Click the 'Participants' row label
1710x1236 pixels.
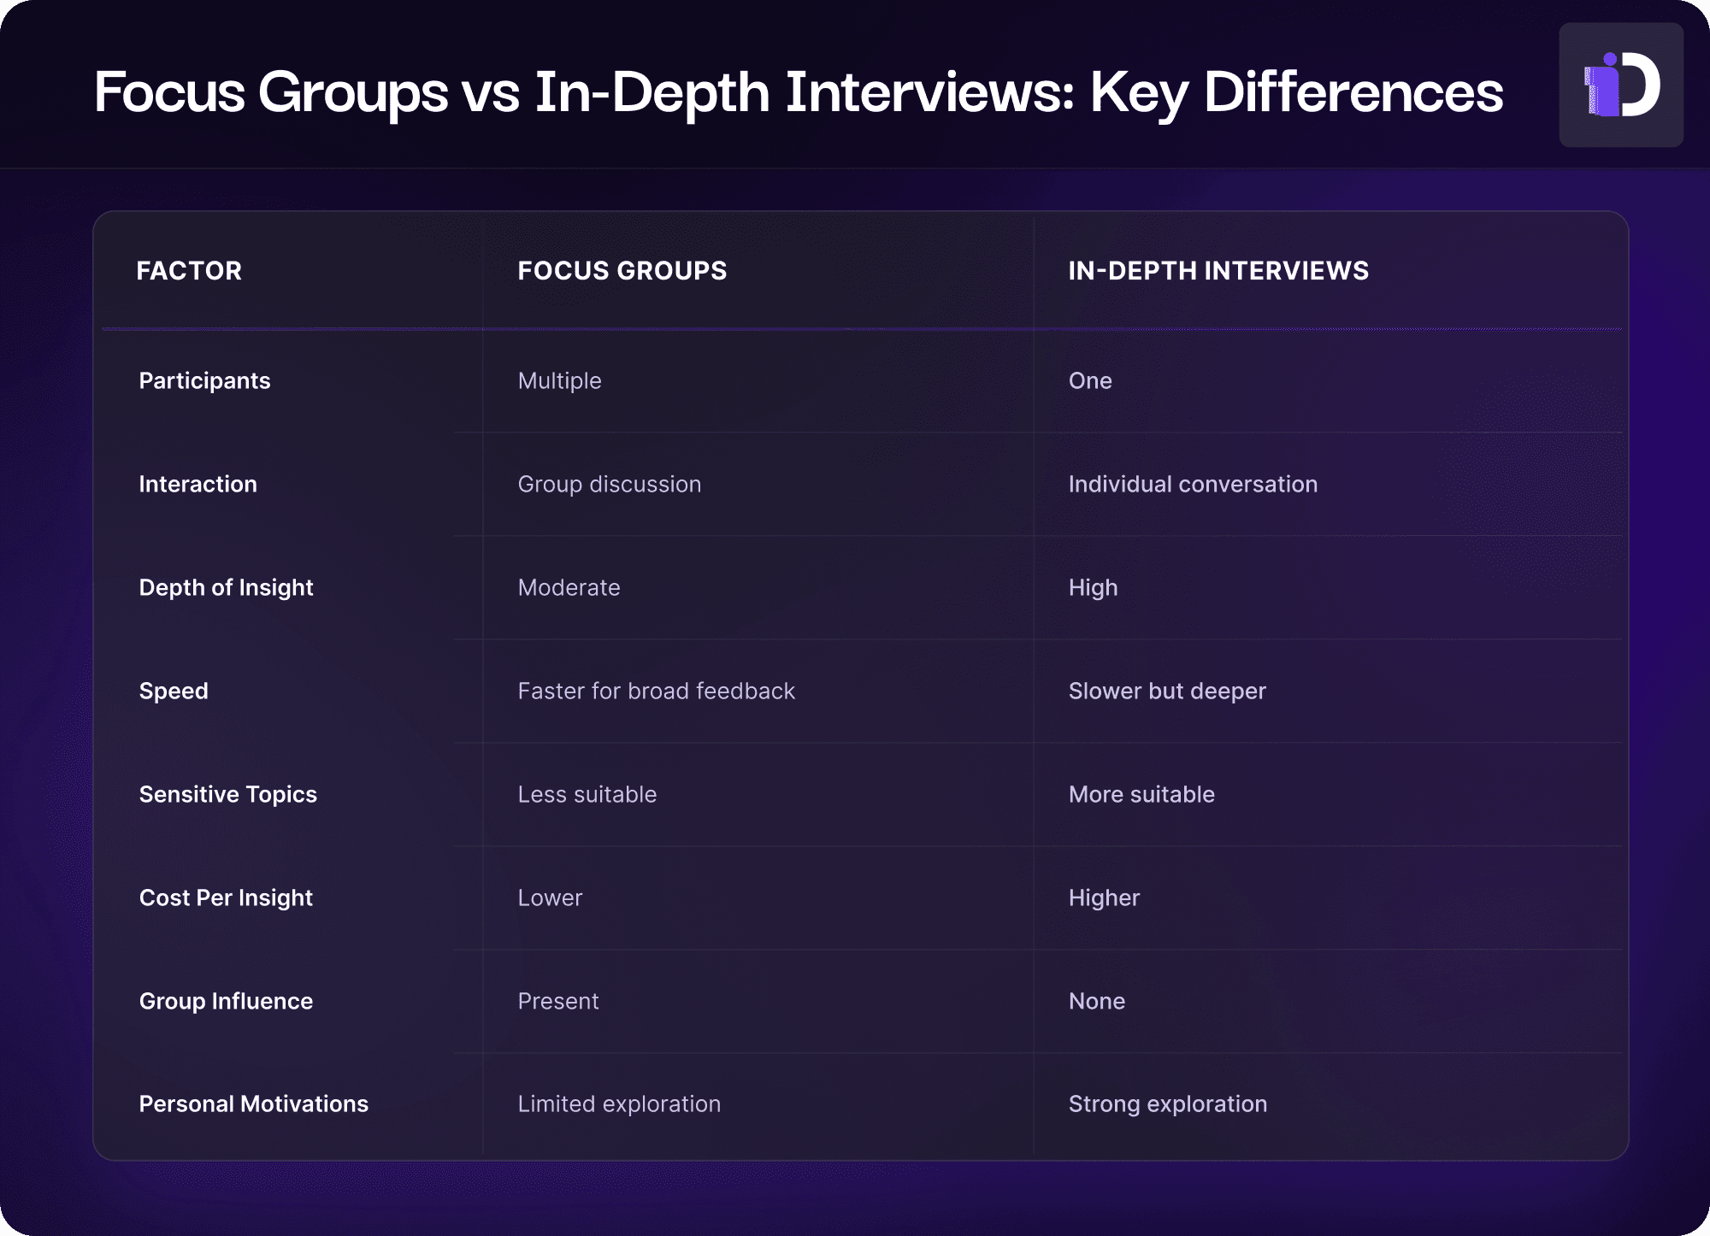coord(204,381)
